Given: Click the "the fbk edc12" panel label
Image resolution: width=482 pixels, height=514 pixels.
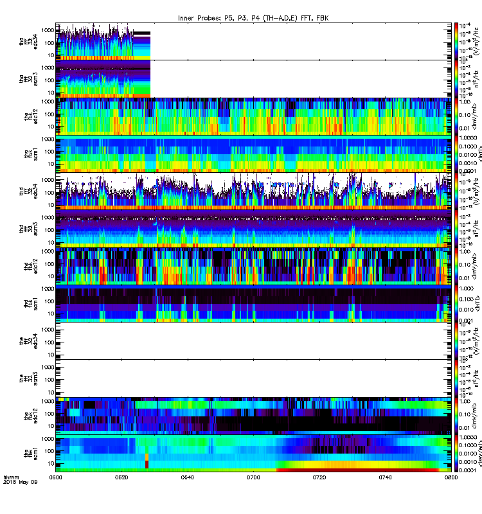Looking at the screenshot, I should pyautogui.click(x=31, y=416).
